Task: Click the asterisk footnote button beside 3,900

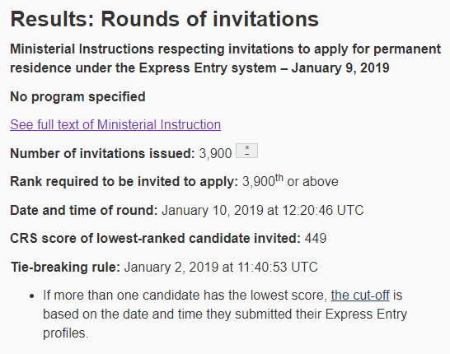Action: [246, 151]
